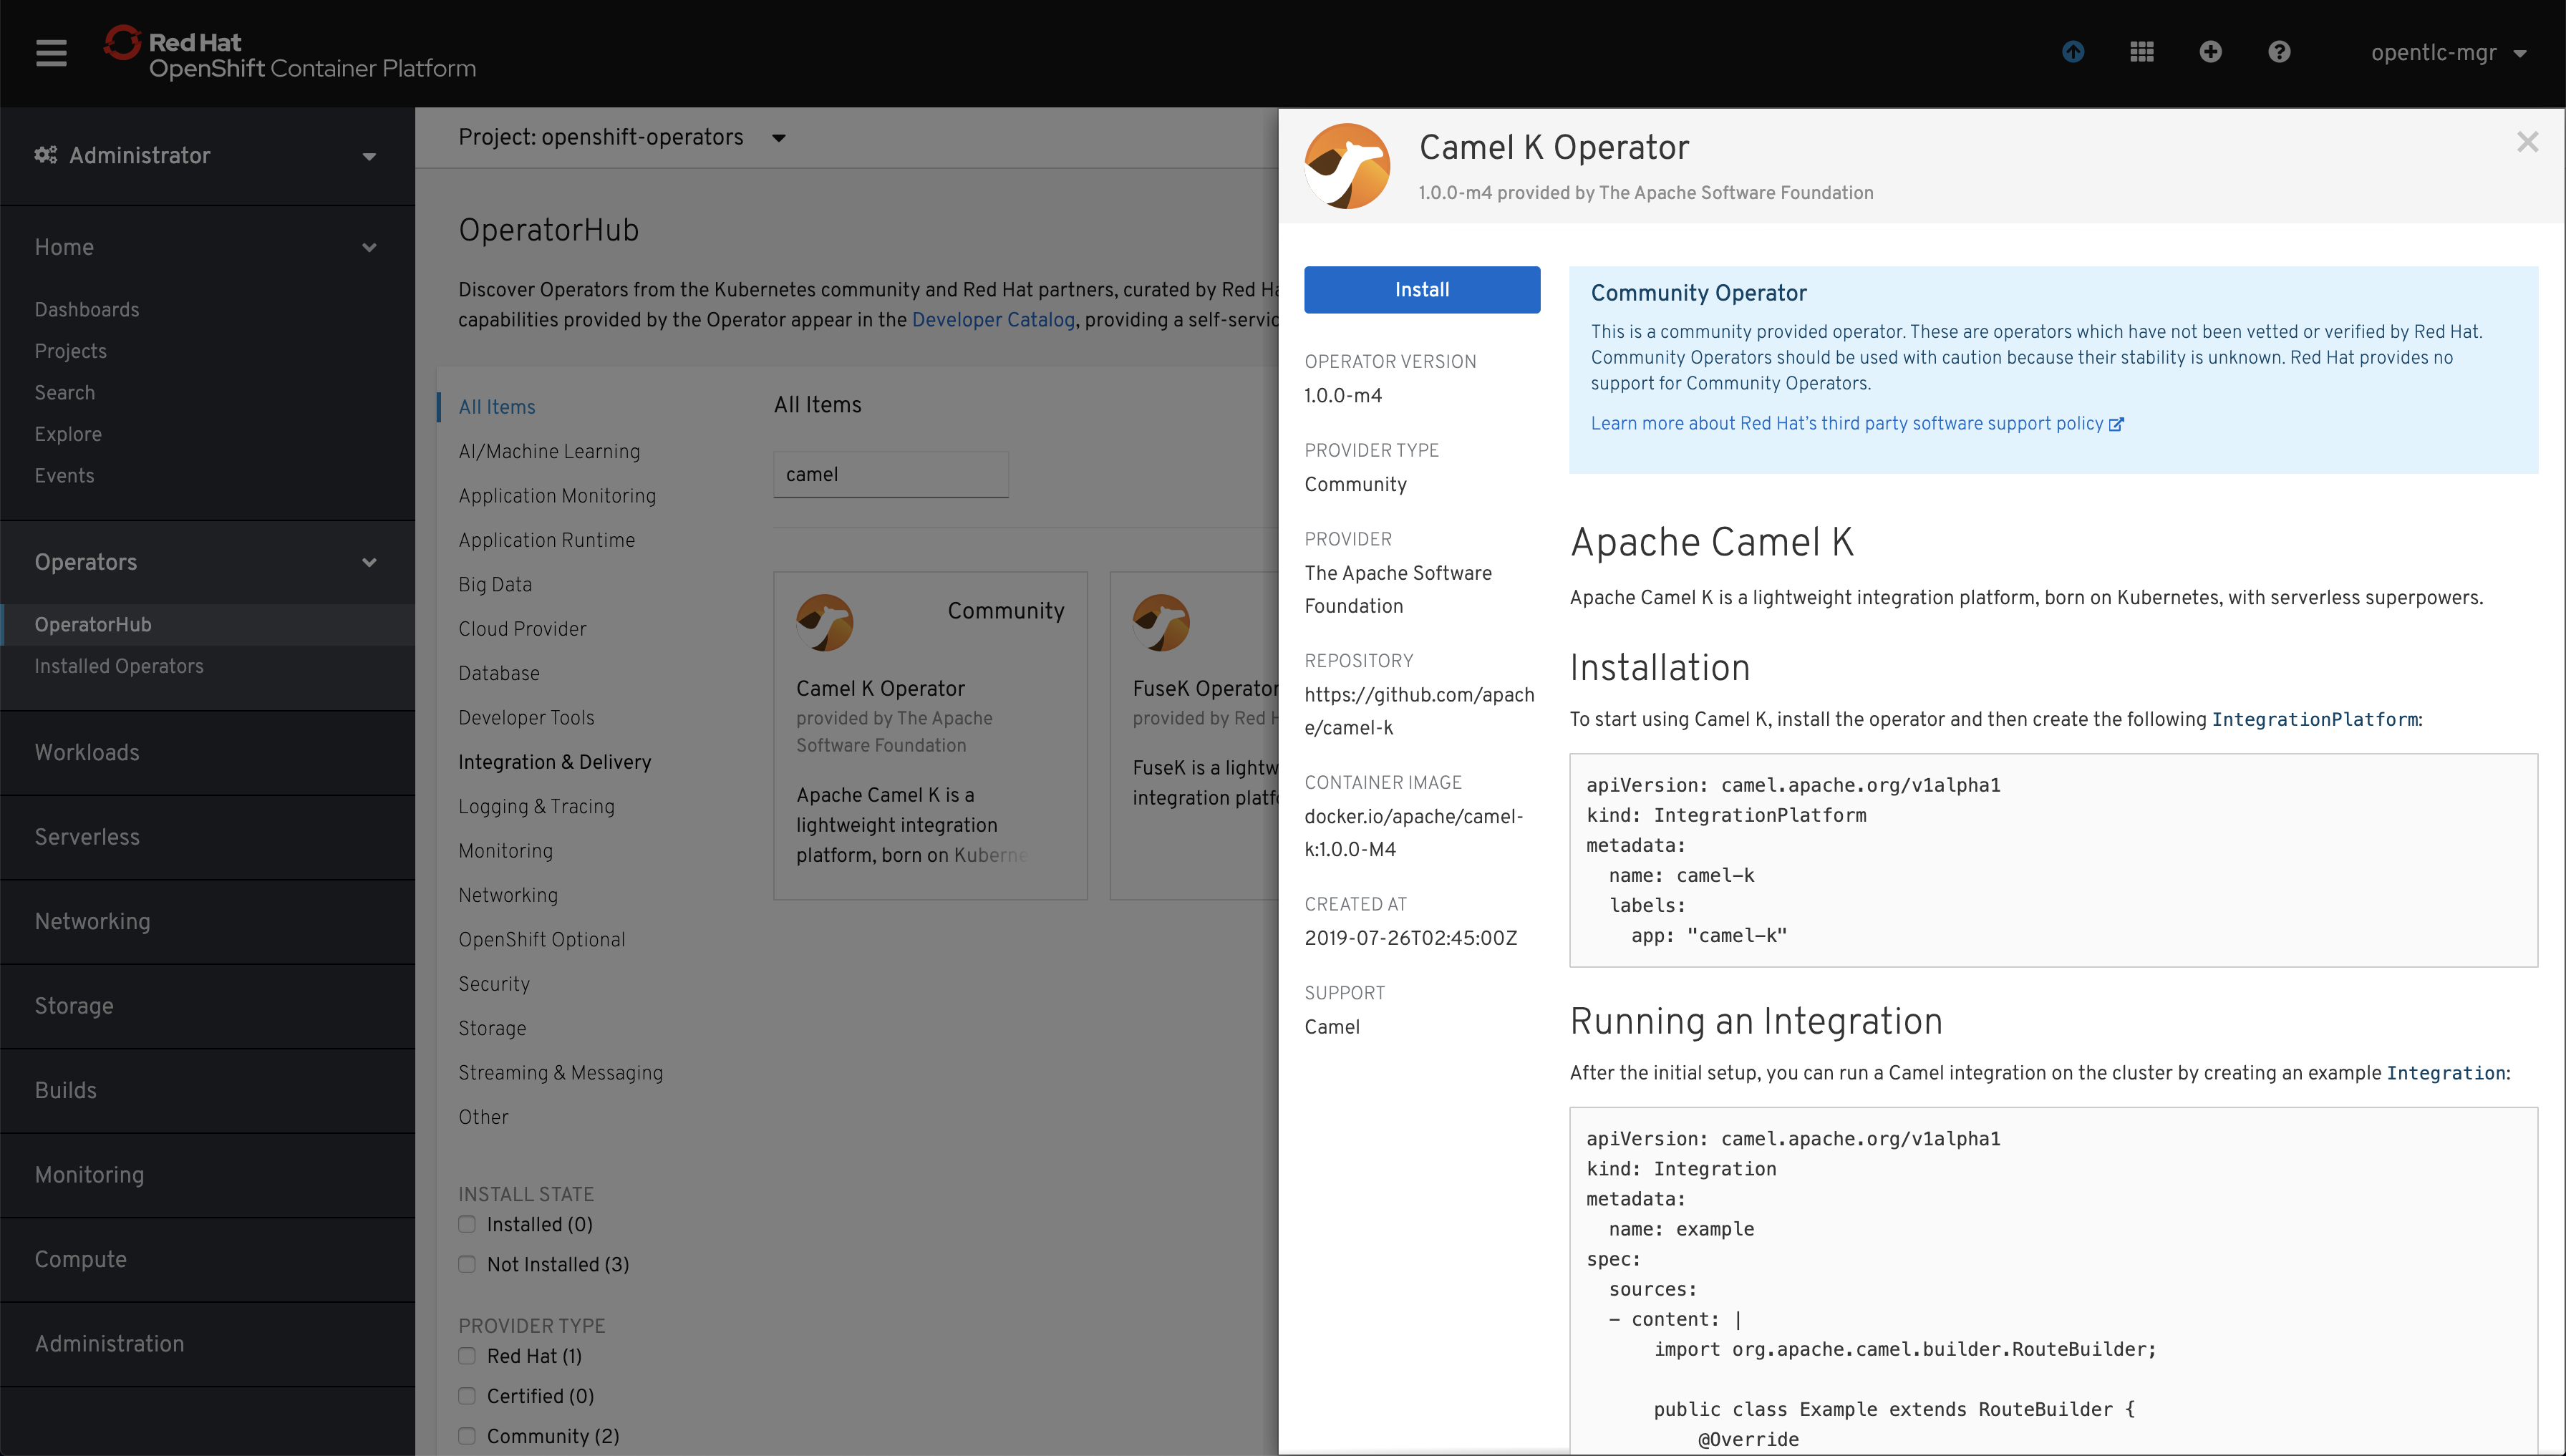Viewport: 2566px width, 1456px height.
Task: Click the Red Hat OpenShift logo
Action: pyautogui.click(x=290, y=54)
